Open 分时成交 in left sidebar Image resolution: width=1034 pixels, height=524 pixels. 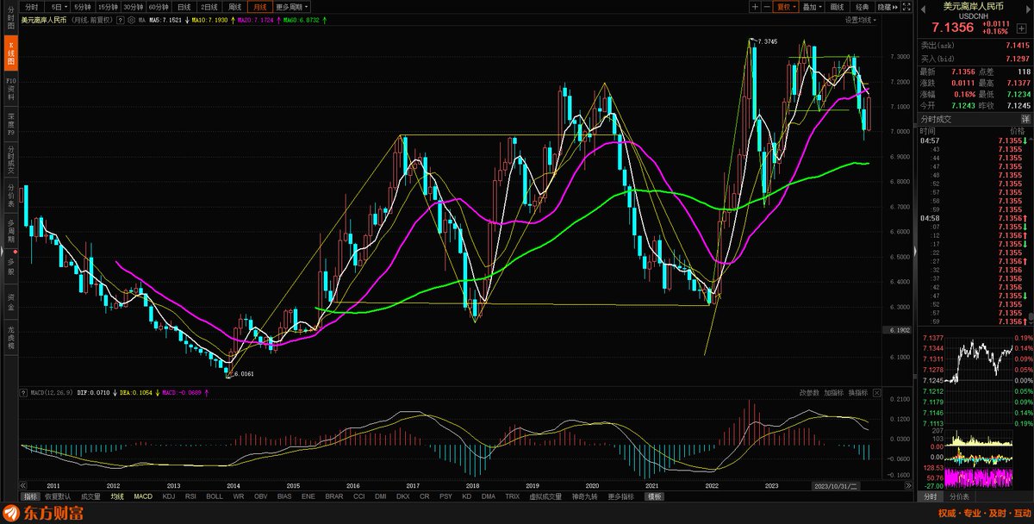coord(11,160)
